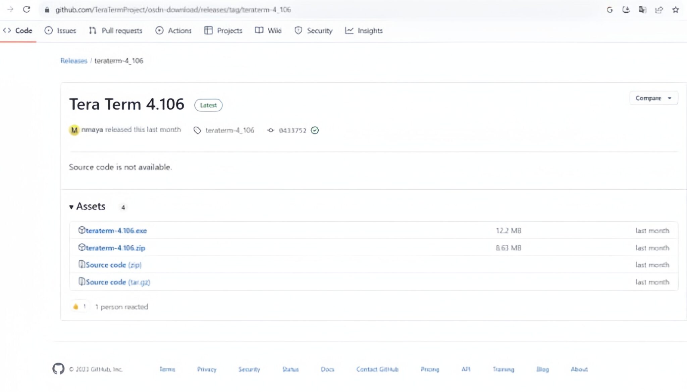Bookmark page with star icon
687x392 pixels.
(x=675, y=10)
